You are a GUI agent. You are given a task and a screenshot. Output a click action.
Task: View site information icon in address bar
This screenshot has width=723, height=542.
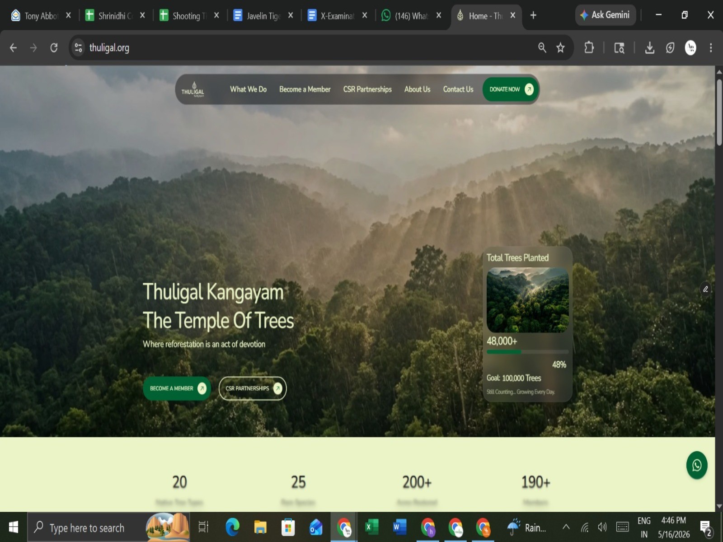coord(78,47)
